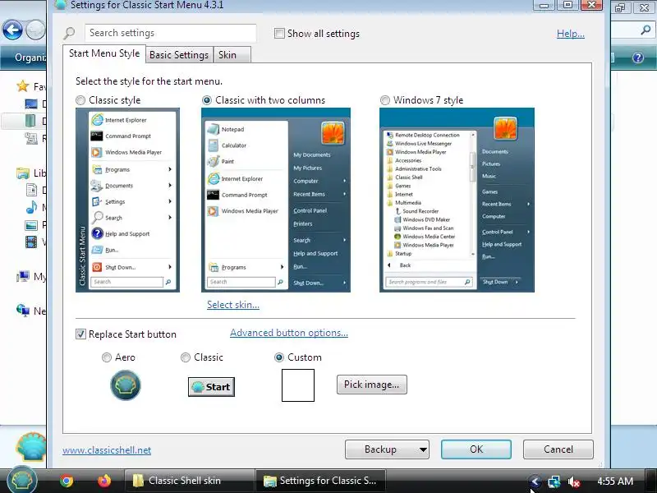Image resolution: width=657 pixels, height=493 pixels.
Task: Click the Pictures icon in Explorer sidebar
Action: 31,225
